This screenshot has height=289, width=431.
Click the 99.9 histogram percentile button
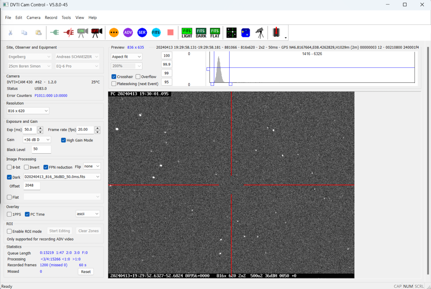pos(167,64)
